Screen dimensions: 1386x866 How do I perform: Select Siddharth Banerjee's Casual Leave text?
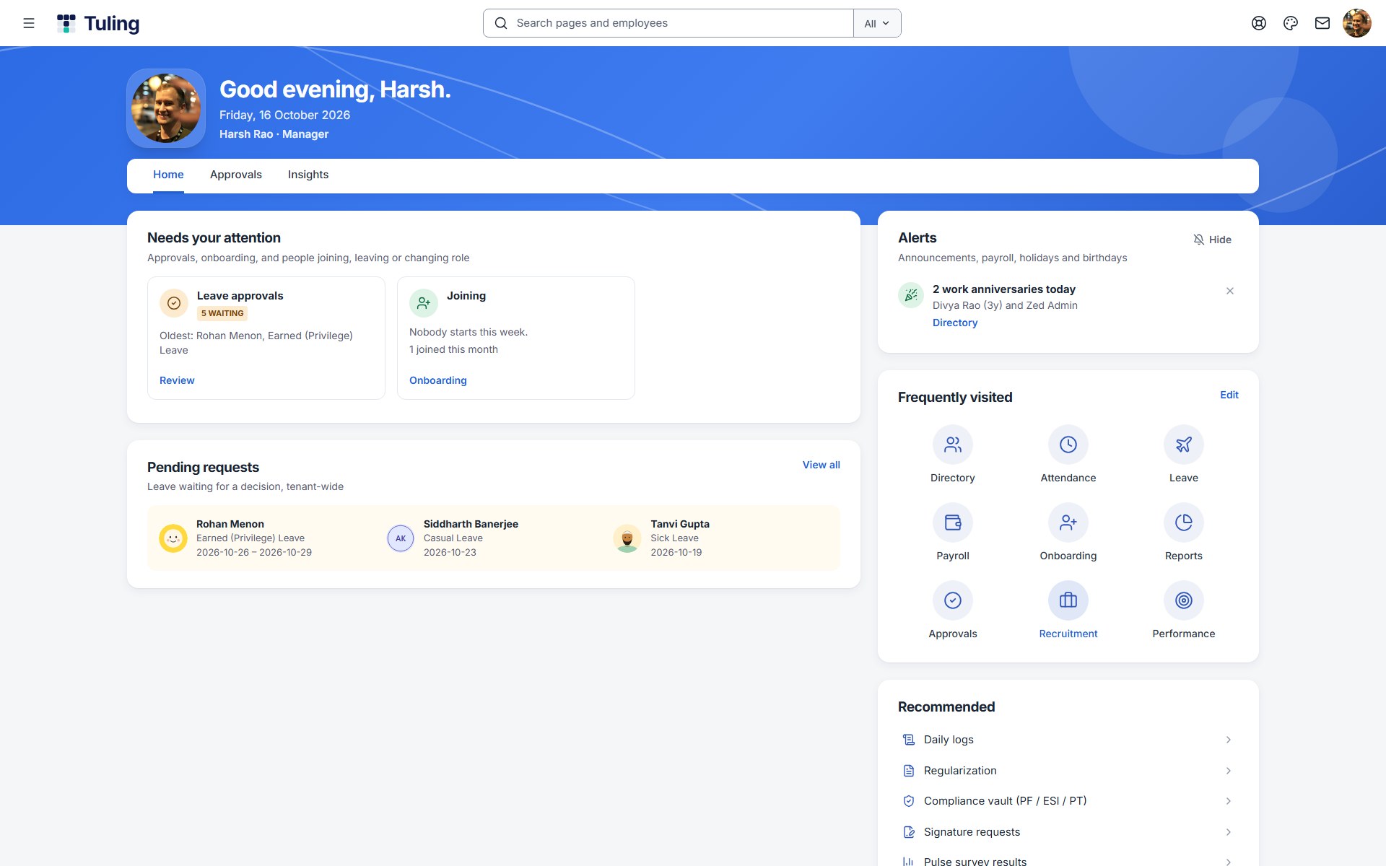pyautogui.click(x=453, y=538)
